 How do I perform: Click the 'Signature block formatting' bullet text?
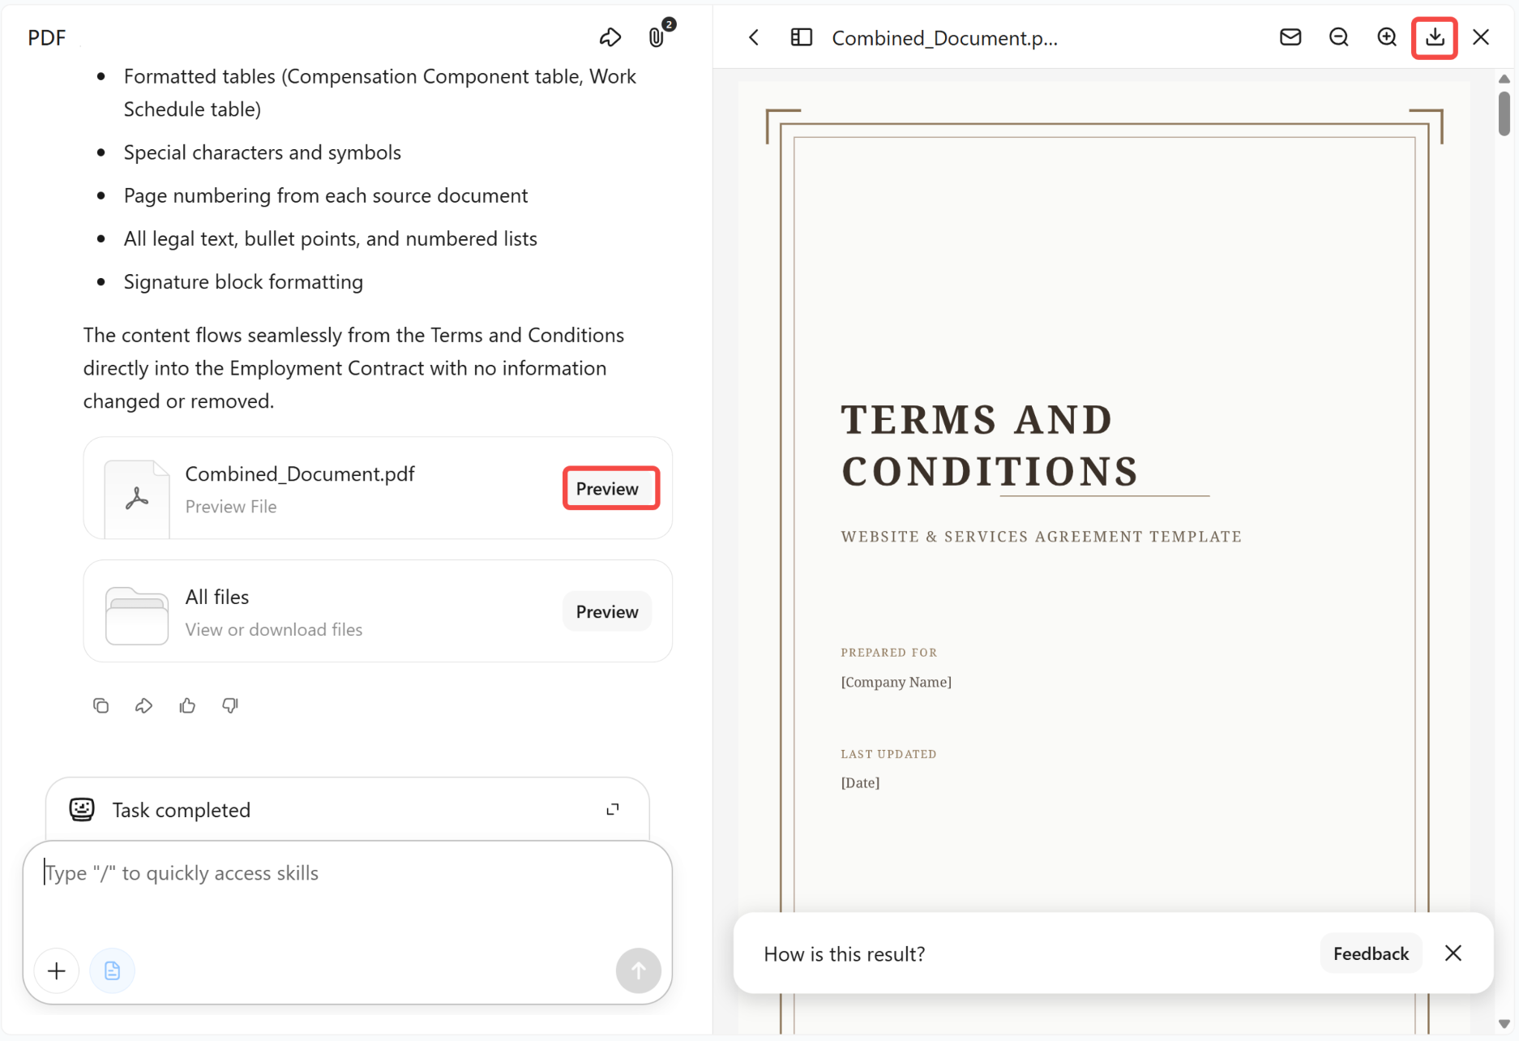pyautogui.click(x=243, y=282)
